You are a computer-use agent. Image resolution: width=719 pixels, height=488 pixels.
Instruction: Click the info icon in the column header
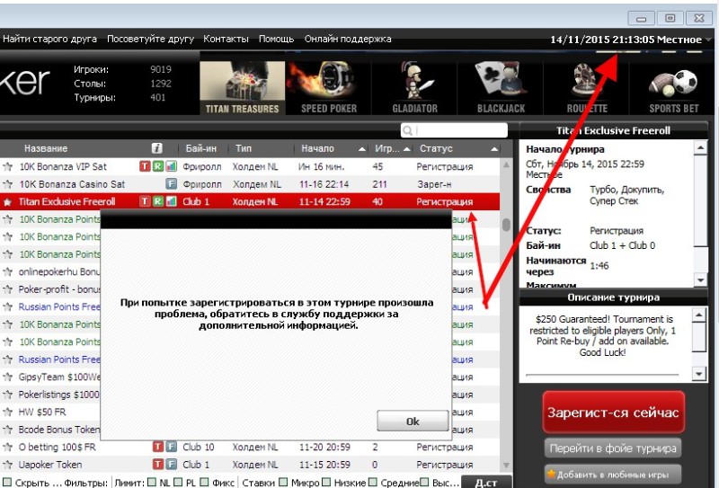click(156, 148)
